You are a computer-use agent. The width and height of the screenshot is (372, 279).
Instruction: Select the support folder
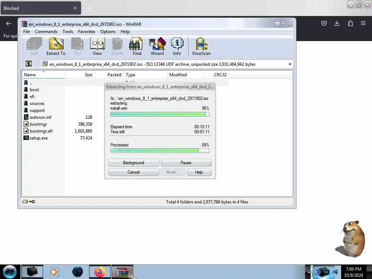pyautogui.click(x=37, y=110)
